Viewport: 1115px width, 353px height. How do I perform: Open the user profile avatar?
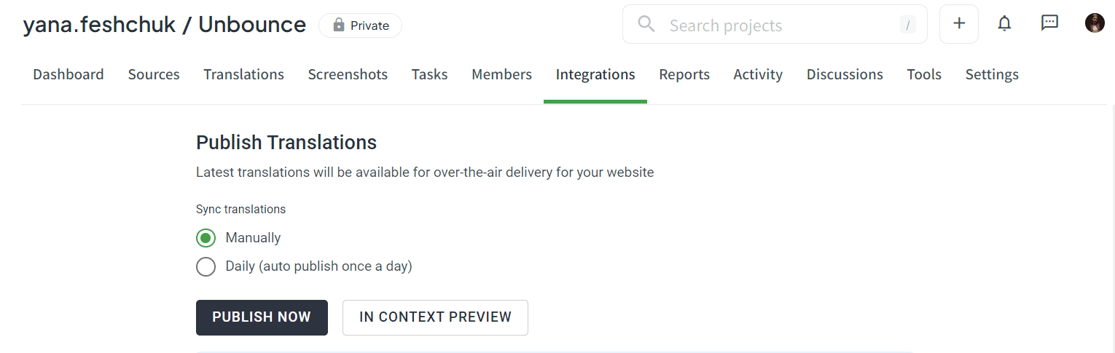pyautogui.click(x=1095, y=23)
